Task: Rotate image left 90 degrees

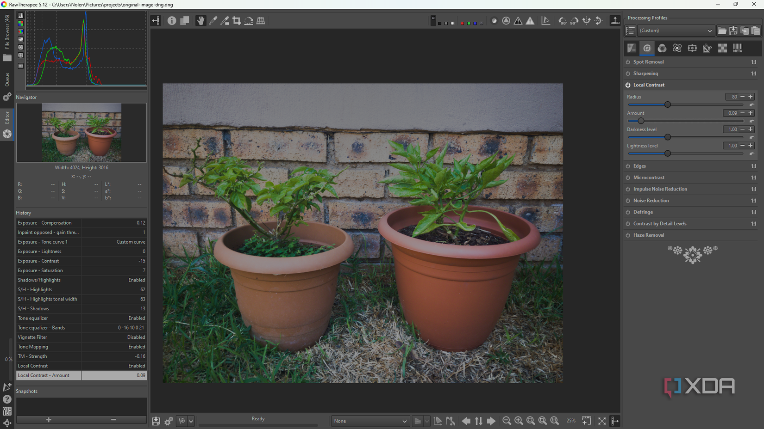Action: (x=563, y=21)
